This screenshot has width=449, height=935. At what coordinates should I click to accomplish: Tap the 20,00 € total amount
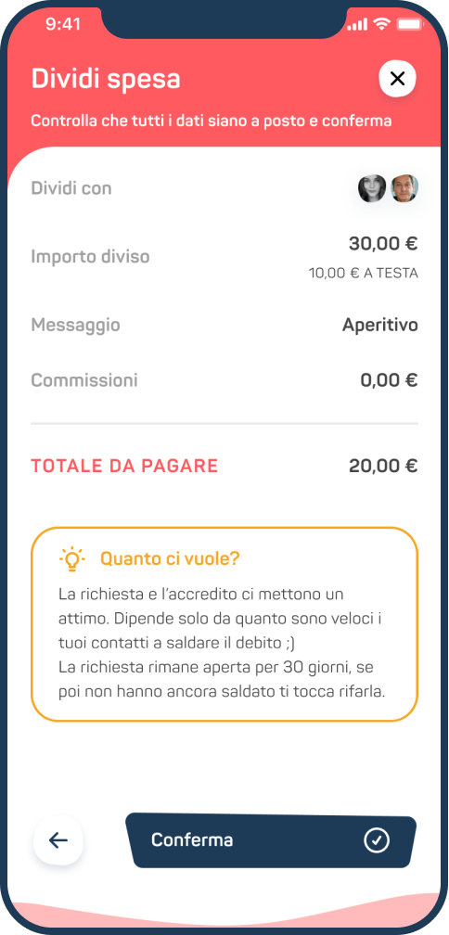tap(383, 466)
